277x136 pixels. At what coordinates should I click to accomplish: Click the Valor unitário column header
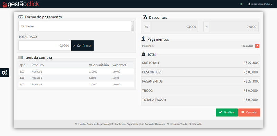(x=99, y=65)
